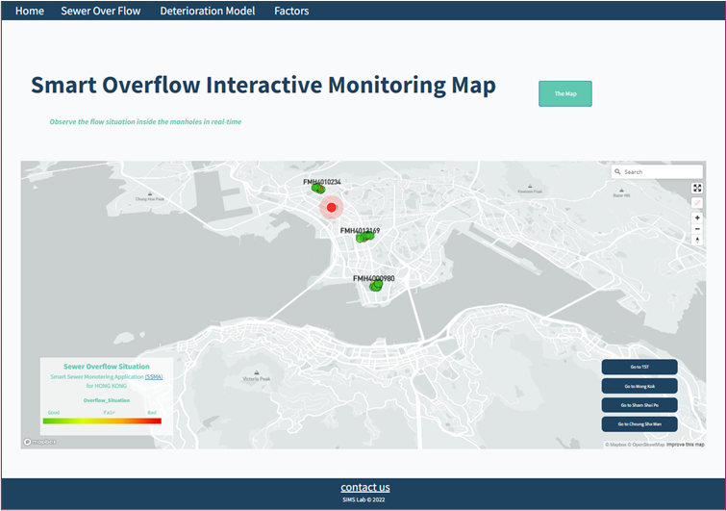The width and height of the screenshot is (727, 511).
Task: Click the Overflow_Situation color gradient bar
Action: (103, 421)
